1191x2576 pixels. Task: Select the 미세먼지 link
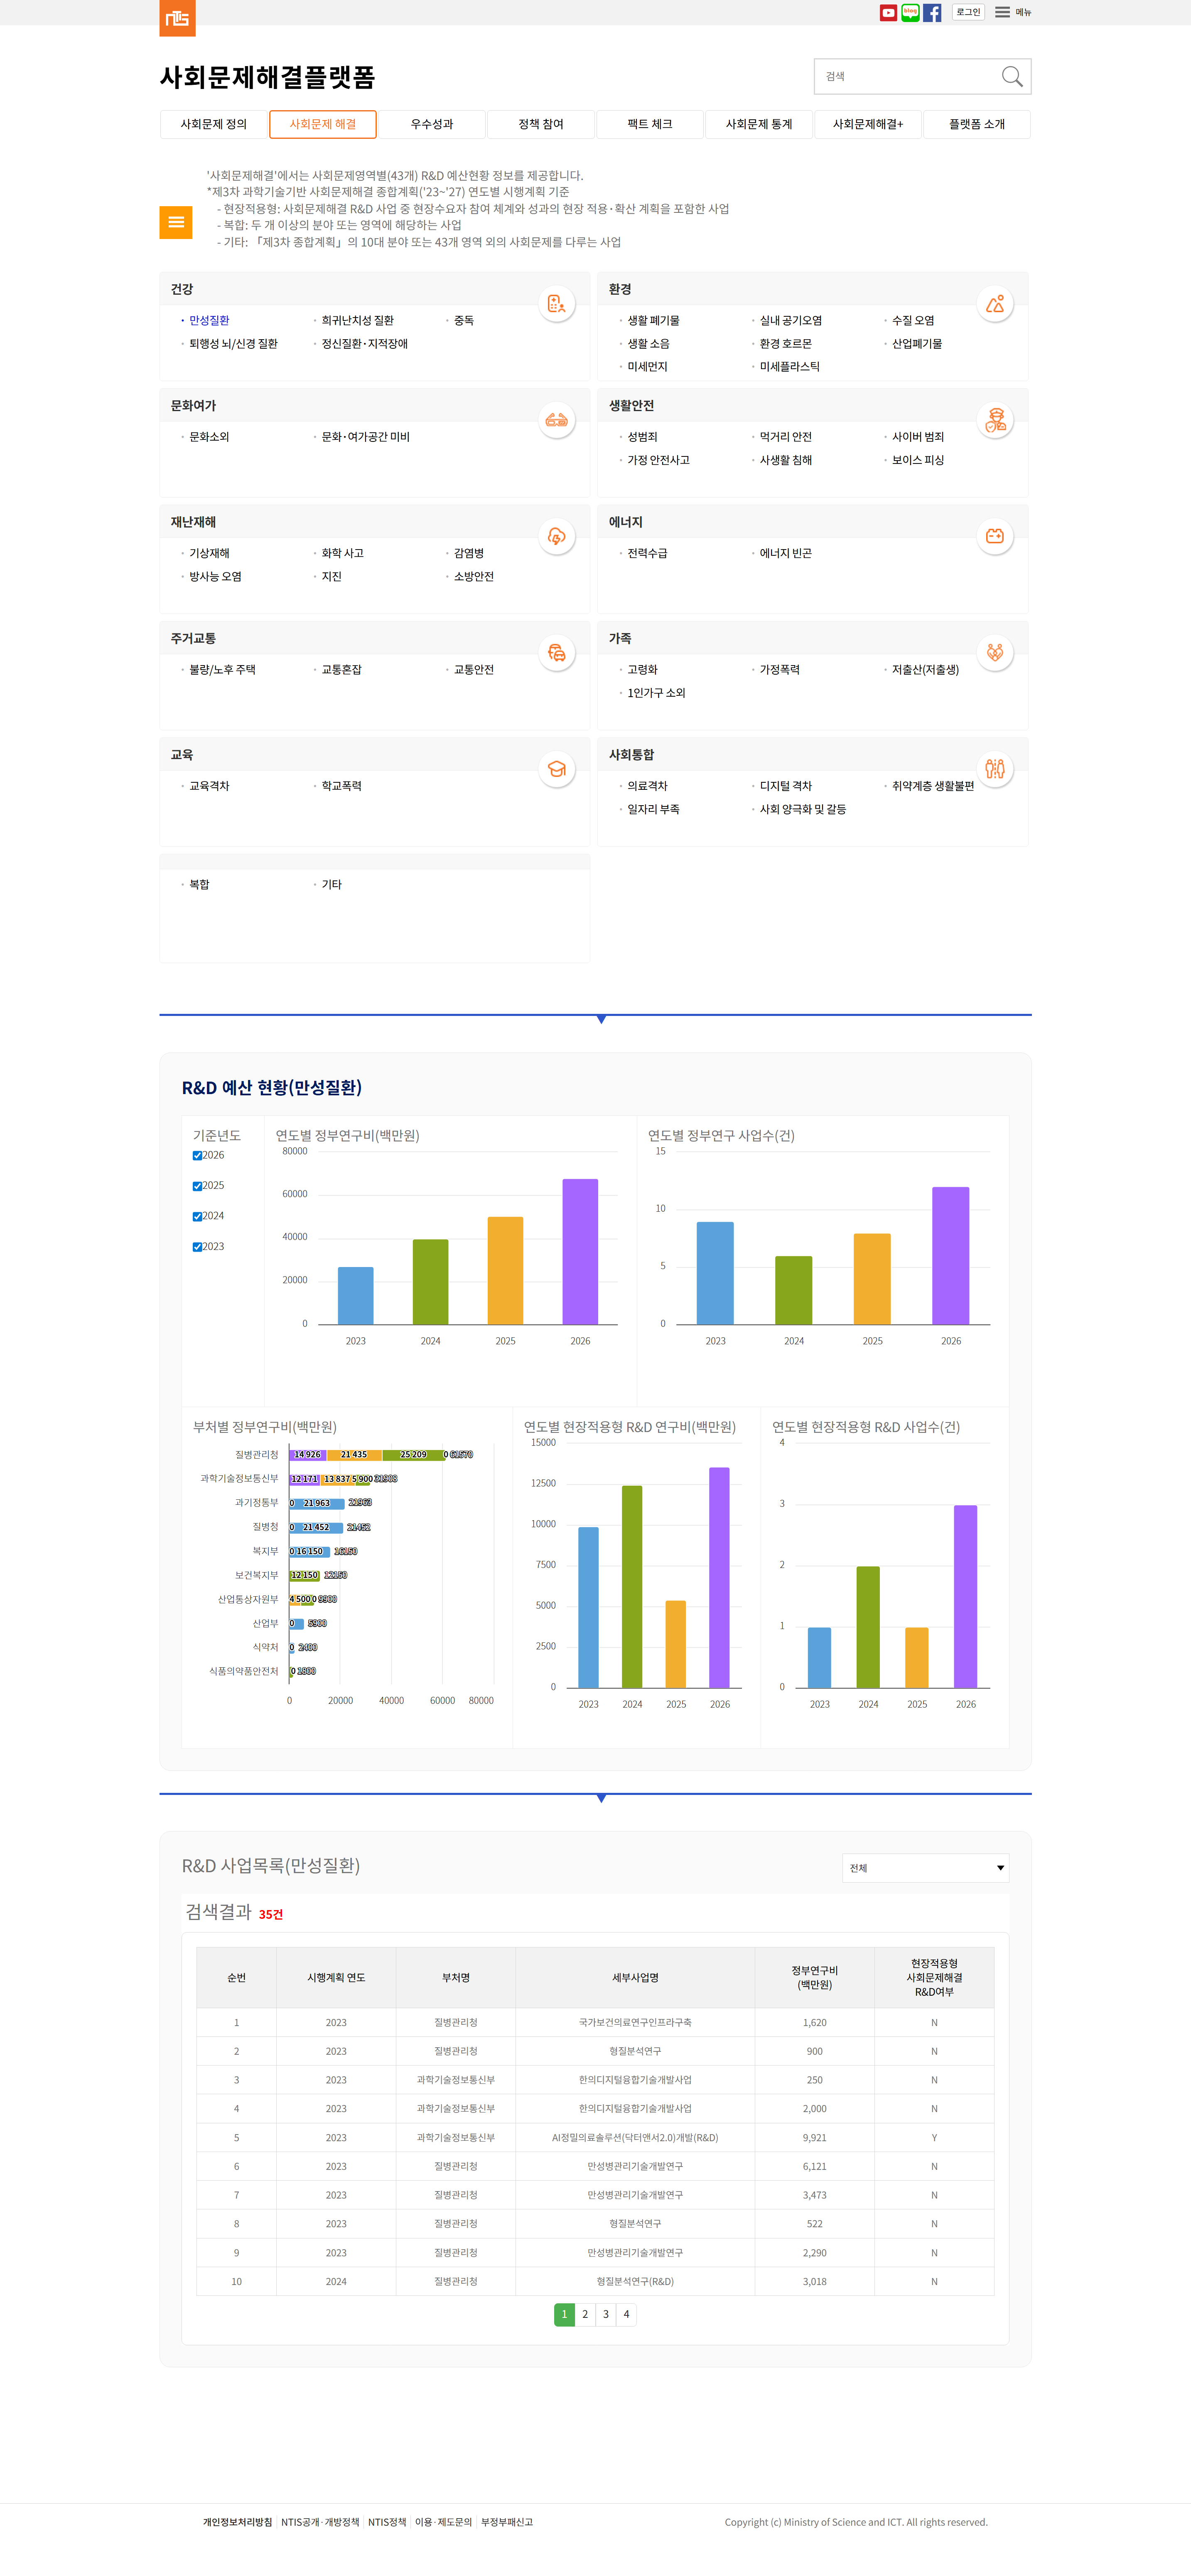tap(648, 367)
